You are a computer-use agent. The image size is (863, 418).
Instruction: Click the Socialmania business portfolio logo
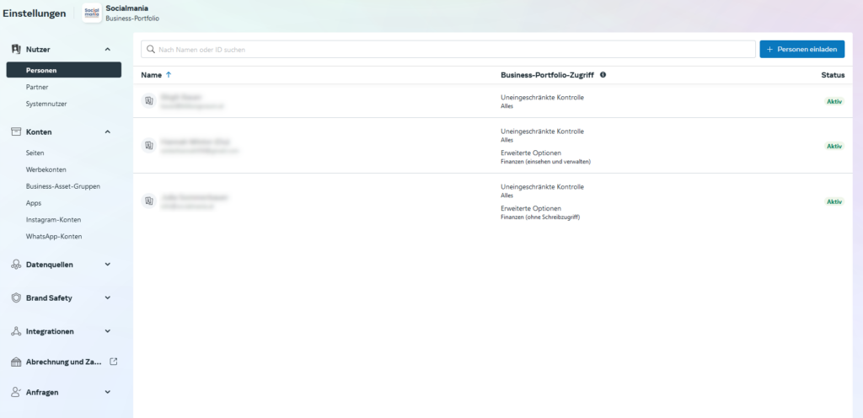[x=92, y=13]
